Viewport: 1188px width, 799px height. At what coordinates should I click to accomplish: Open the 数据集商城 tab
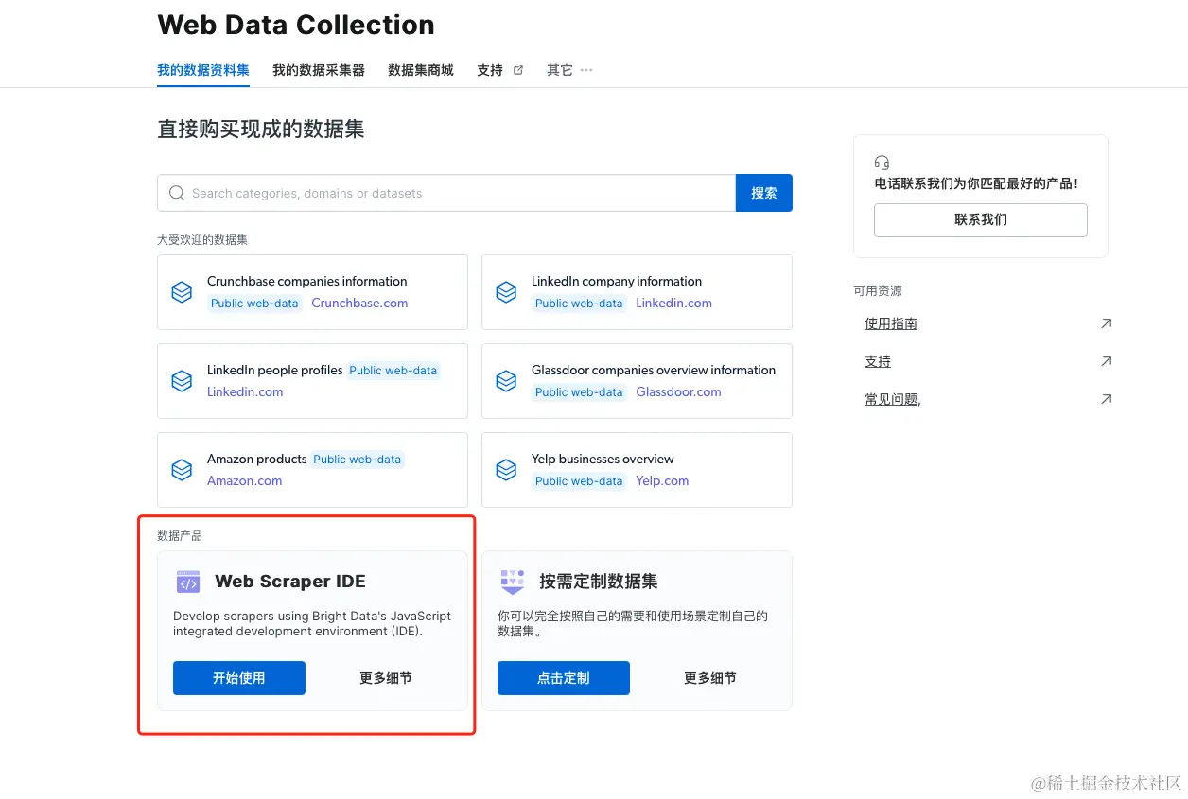421,70
